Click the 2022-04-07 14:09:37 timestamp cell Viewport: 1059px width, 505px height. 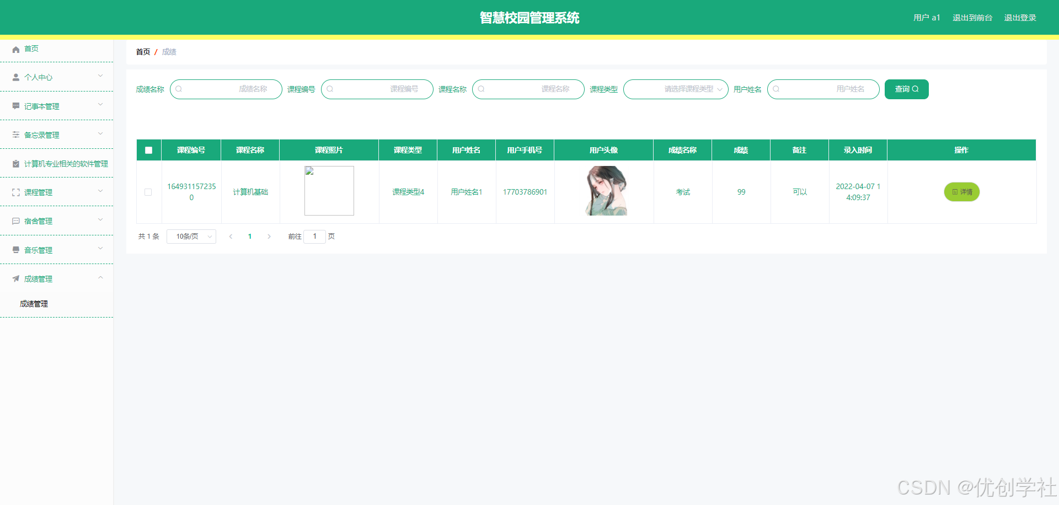point(858,192)
